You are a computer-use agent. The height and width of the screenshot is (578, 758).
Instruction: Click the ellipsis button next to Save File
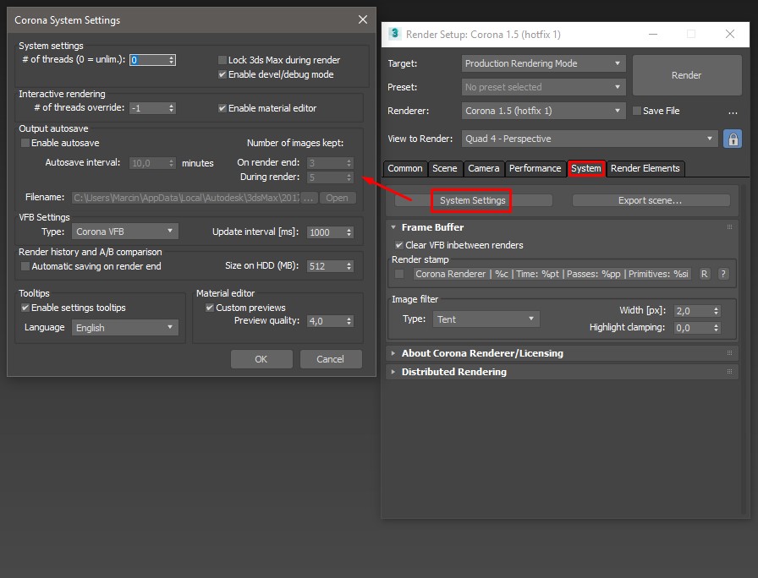click(733, 112)
